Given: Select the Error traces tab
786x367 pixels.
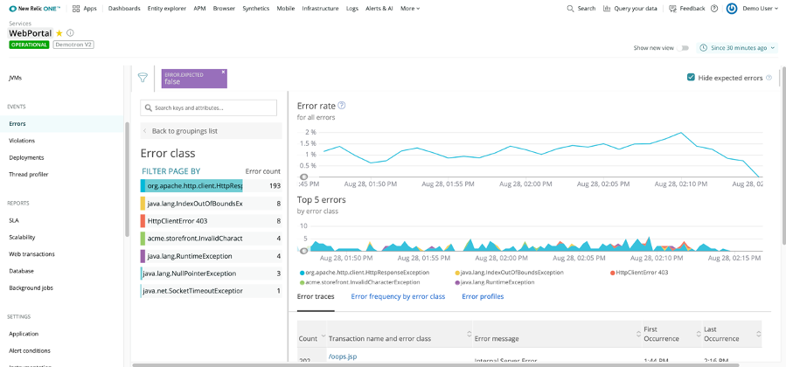Looking at the screenshot, I should (x=316, y=296).
